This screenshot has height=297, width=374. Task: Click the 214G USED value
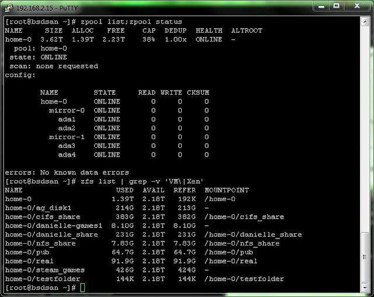coord(124,208)
